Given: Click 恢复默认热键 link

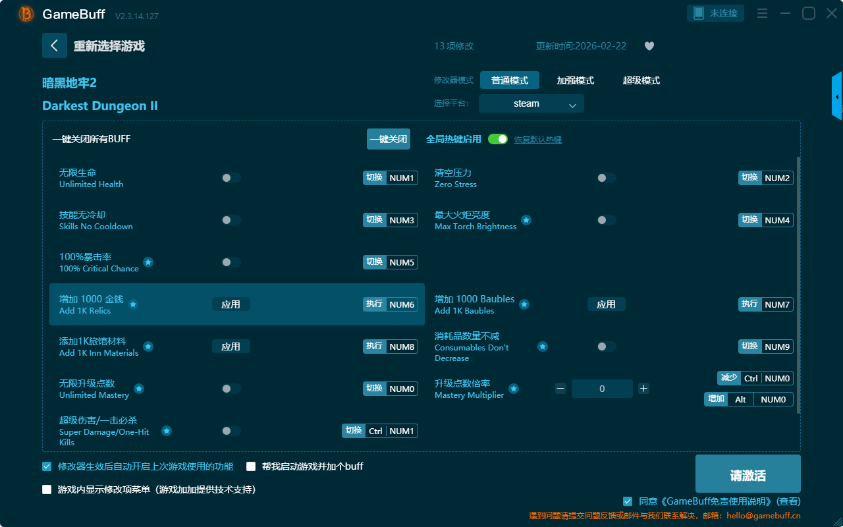Looking at the screenshot, I should tap(537, 140).
